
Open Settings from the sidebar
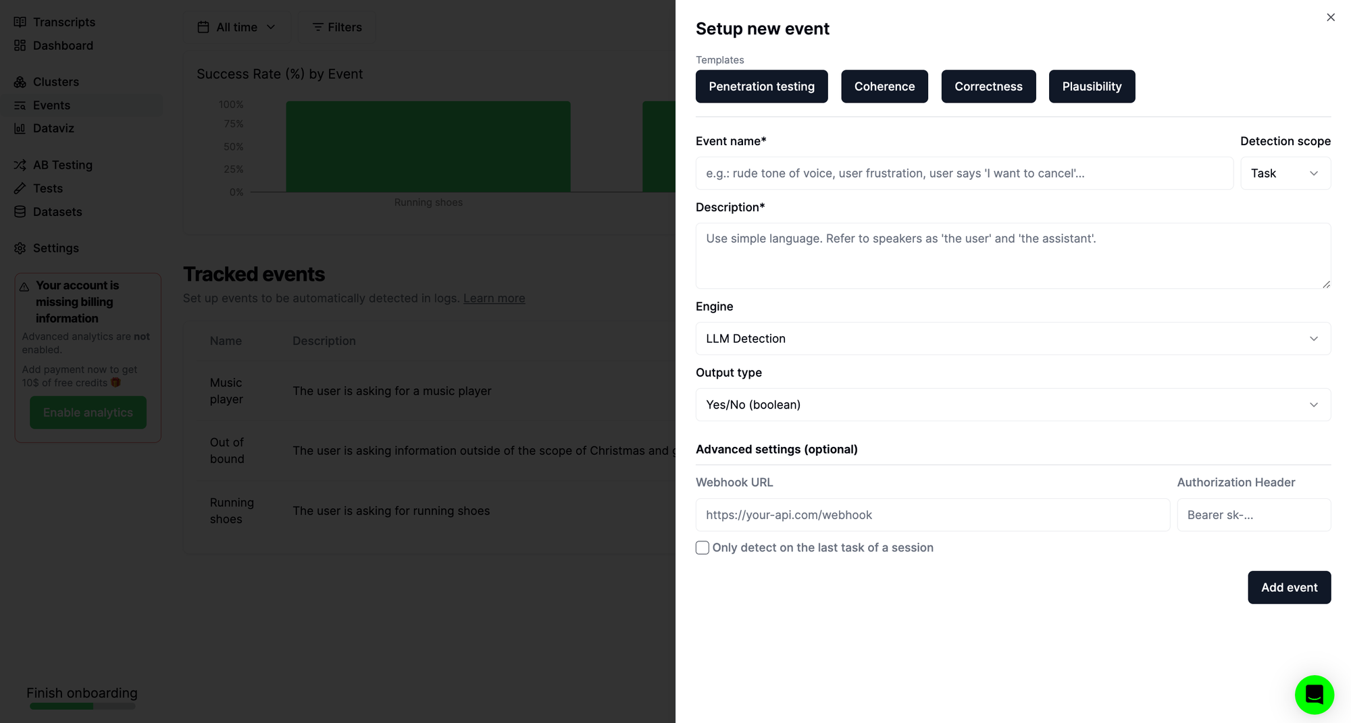pyautogui.click(x=56, y=248)
